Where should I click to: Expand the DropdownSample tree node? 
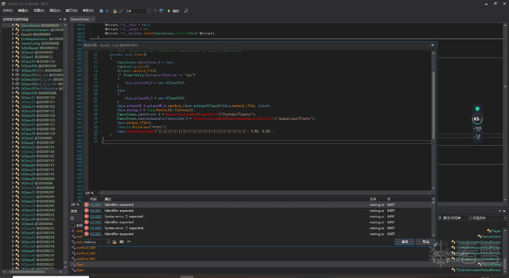(x=13, y=30)
